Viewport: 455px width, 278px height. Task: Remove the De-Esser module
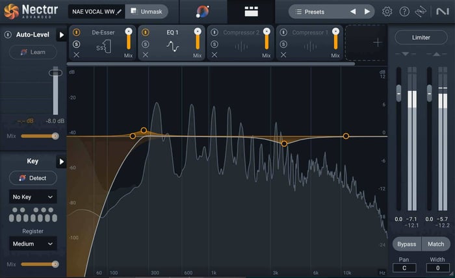coord(76,55)
